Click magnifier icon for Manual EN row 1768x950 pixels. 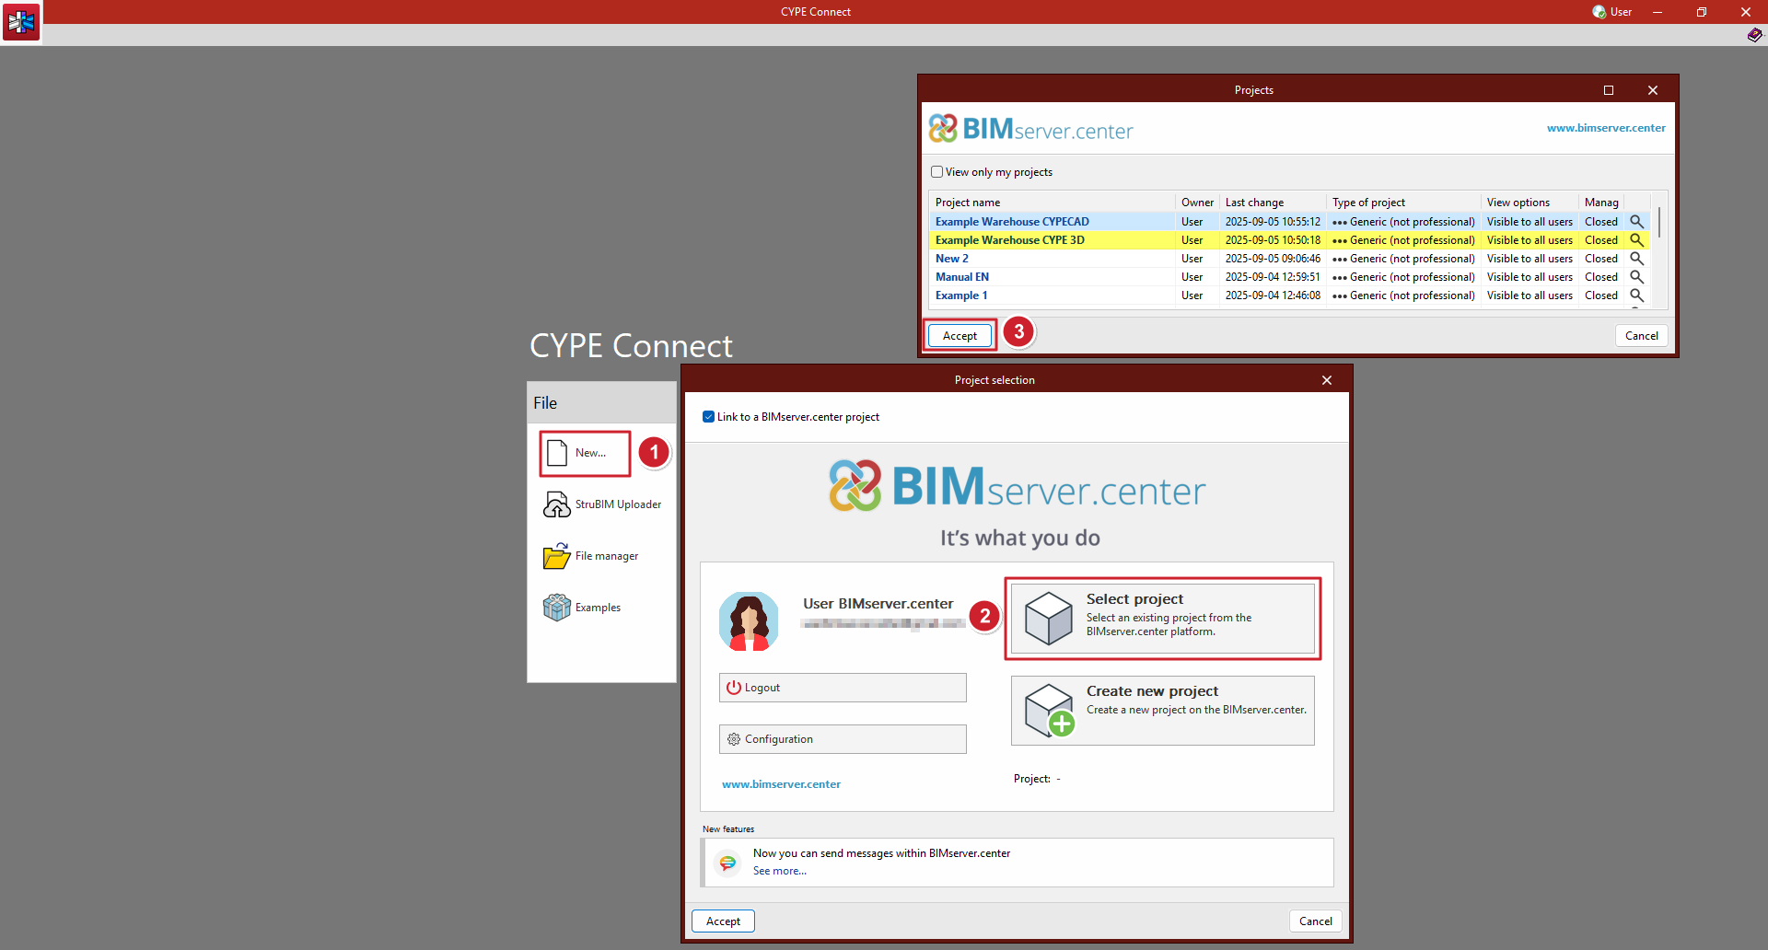click(1636, 277)
